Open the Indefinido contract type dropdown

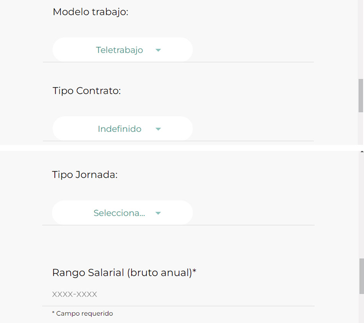click(122, 129)
